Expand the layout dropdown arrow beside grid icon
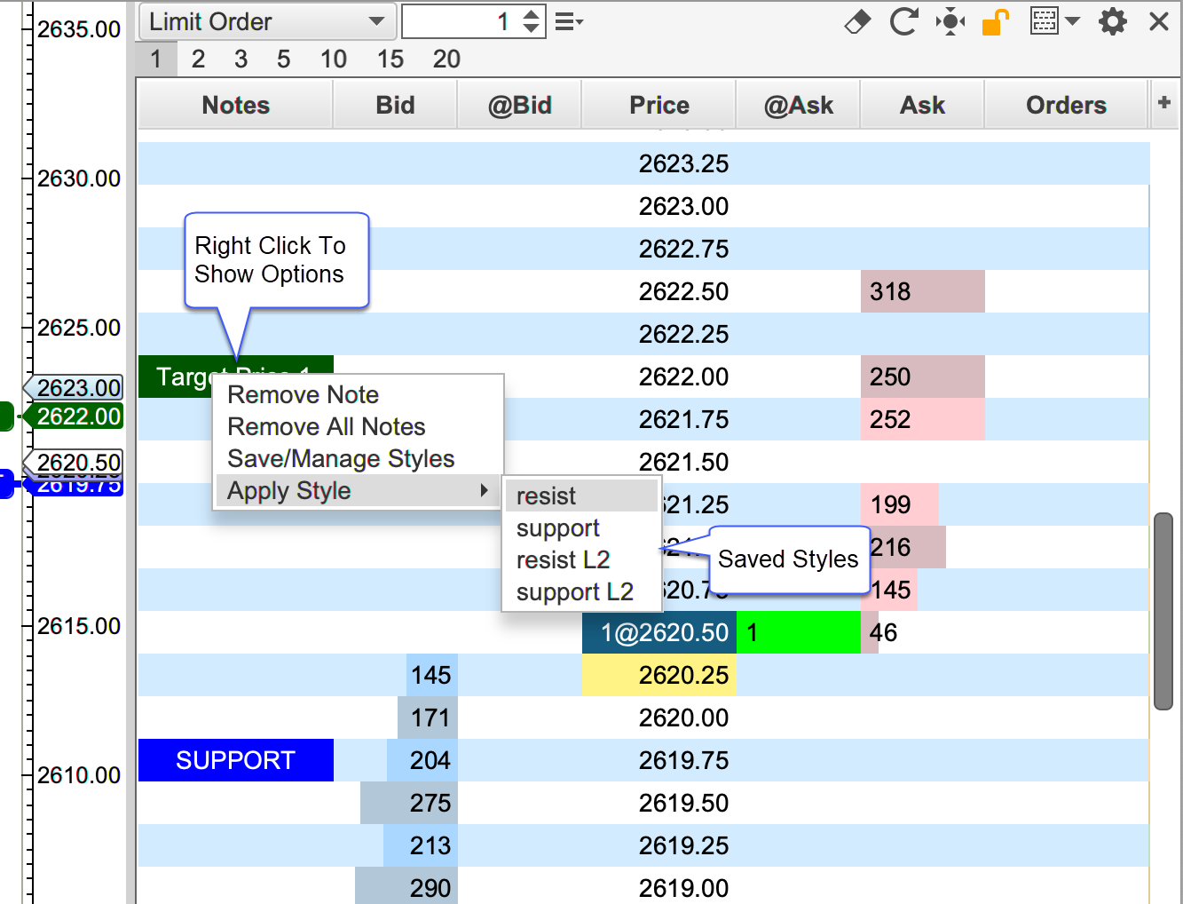 pos(1073,21)
